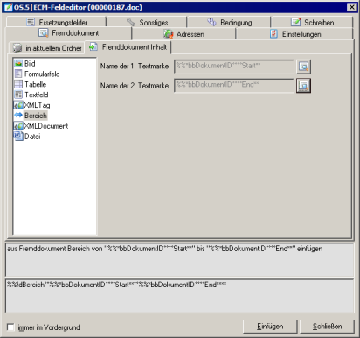This screenshot has height=338, width=360.
Task: Click the 'Name der 1. Textmarke' field
Action: (234, 67)
